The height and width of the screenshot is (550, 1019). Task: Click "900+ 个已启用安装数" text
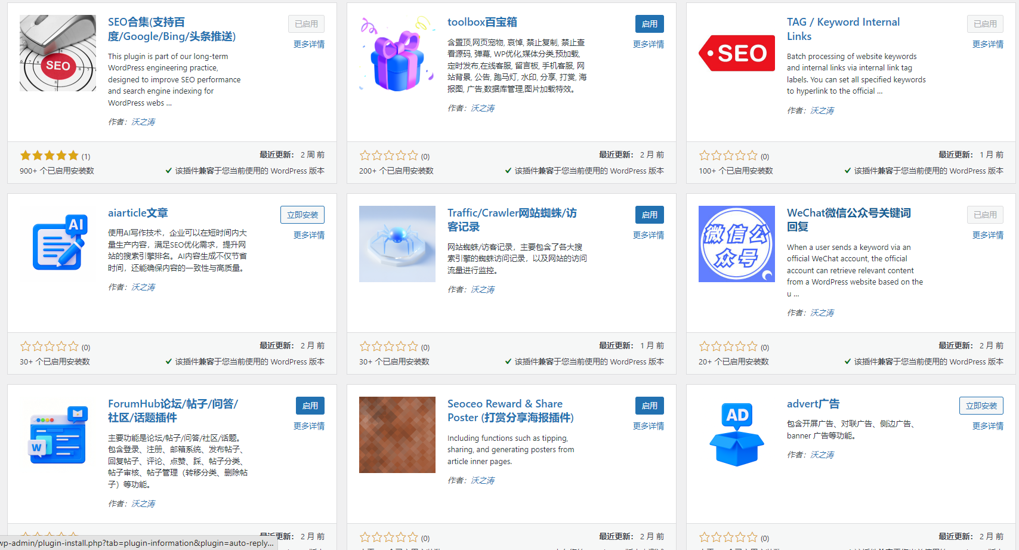57,171
